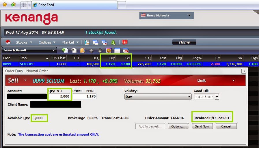
Task: Click the cascading windows icon
Action: 96,42
